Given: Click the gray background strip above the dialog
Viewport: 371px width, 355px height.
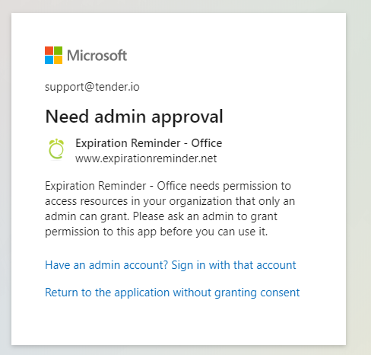Looking at the screenshot, I should pyautogui.click(x=185, y=6).
